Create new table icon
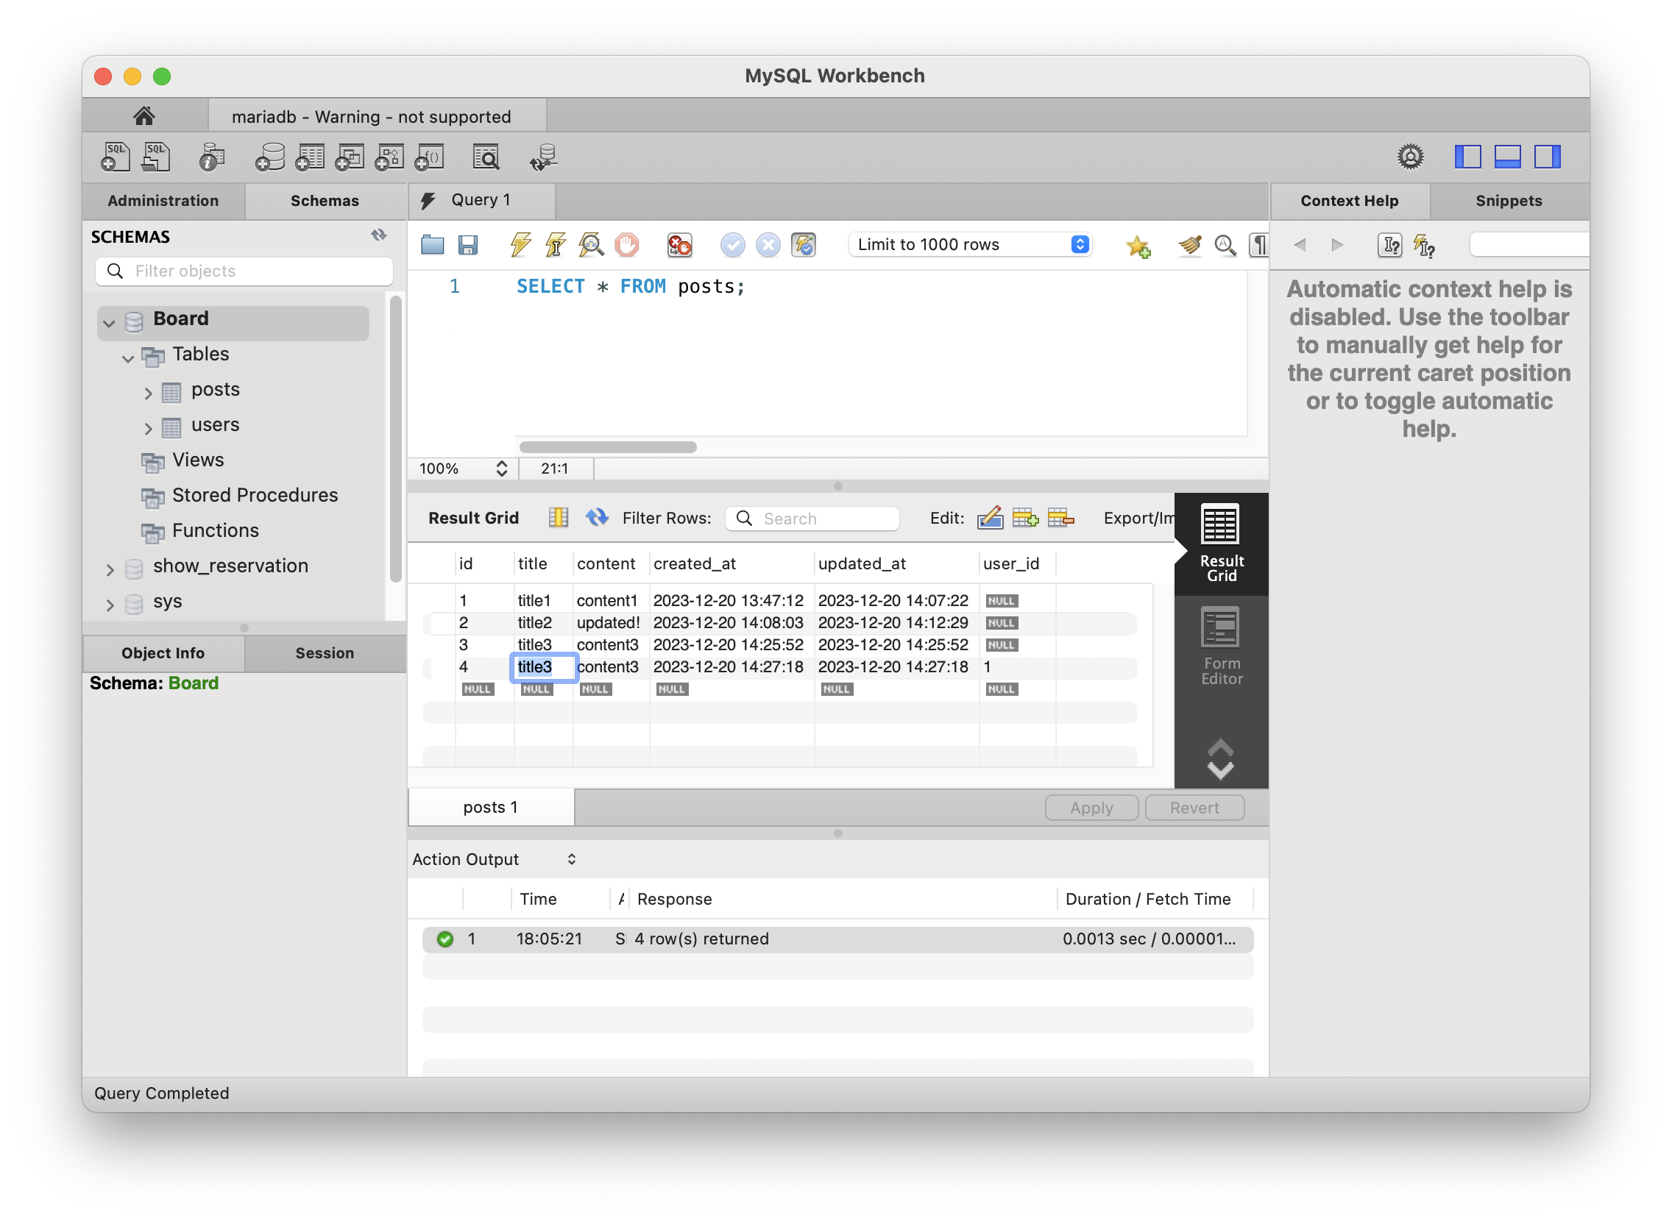The height and width of the screenshot is (1221, 1672). 310,157
